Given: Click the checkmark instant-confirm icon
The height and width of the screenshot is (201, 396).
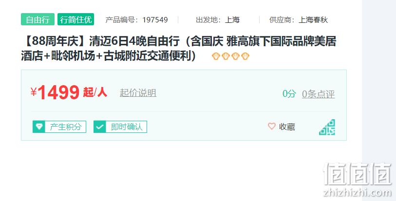Looking at the screenshot, I should [99, 127].
